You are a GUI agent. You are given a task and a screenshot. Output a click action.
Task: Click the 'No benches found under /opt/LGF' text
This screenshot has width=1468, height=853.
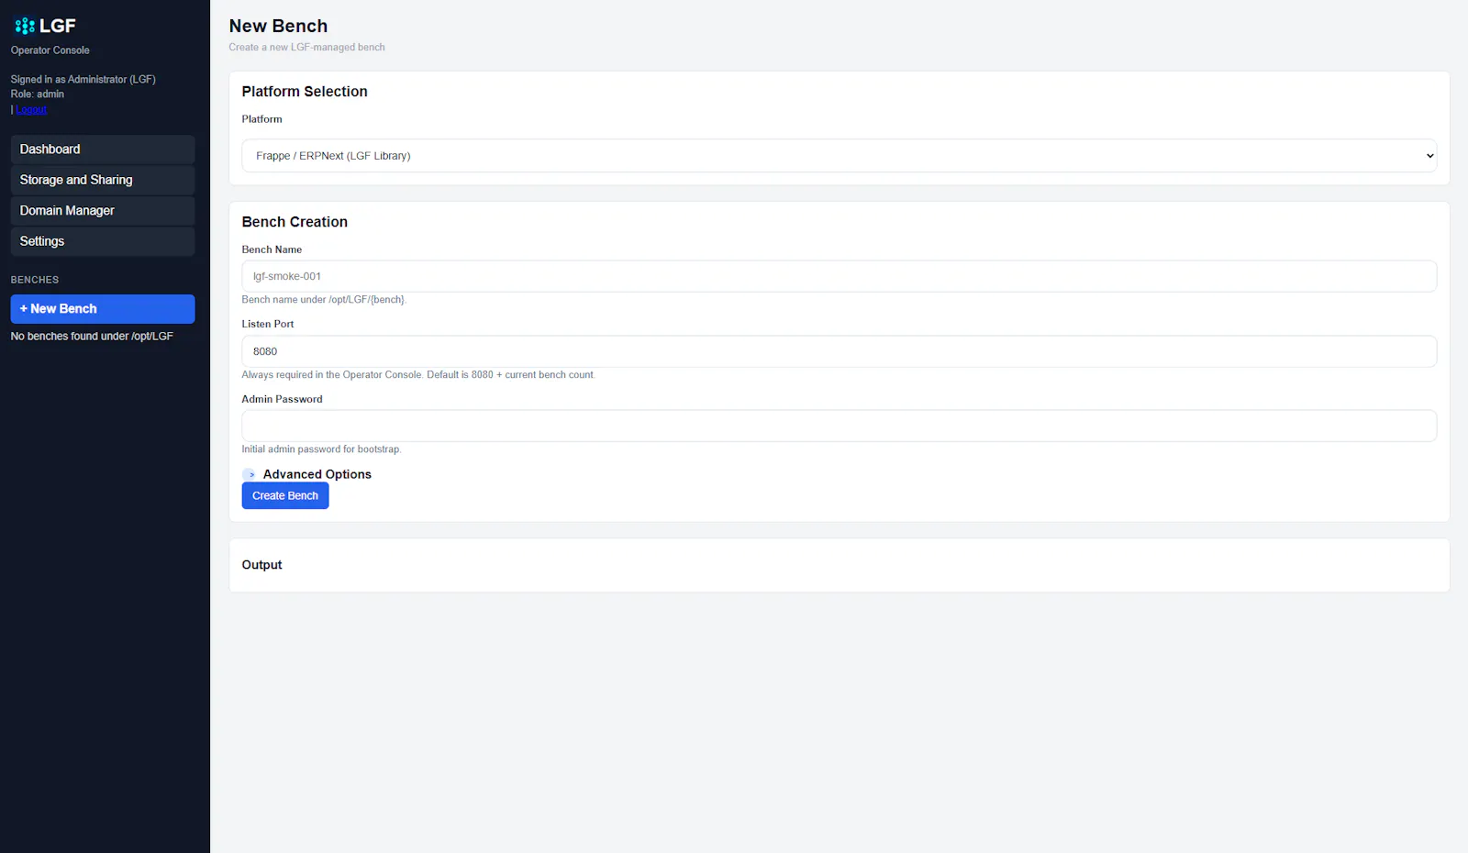click(92, 337)
